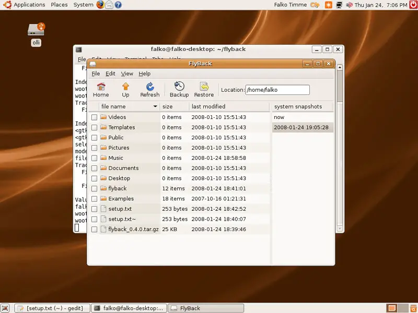
Task: Click the Music folder icon
Action: click(103, 158)
